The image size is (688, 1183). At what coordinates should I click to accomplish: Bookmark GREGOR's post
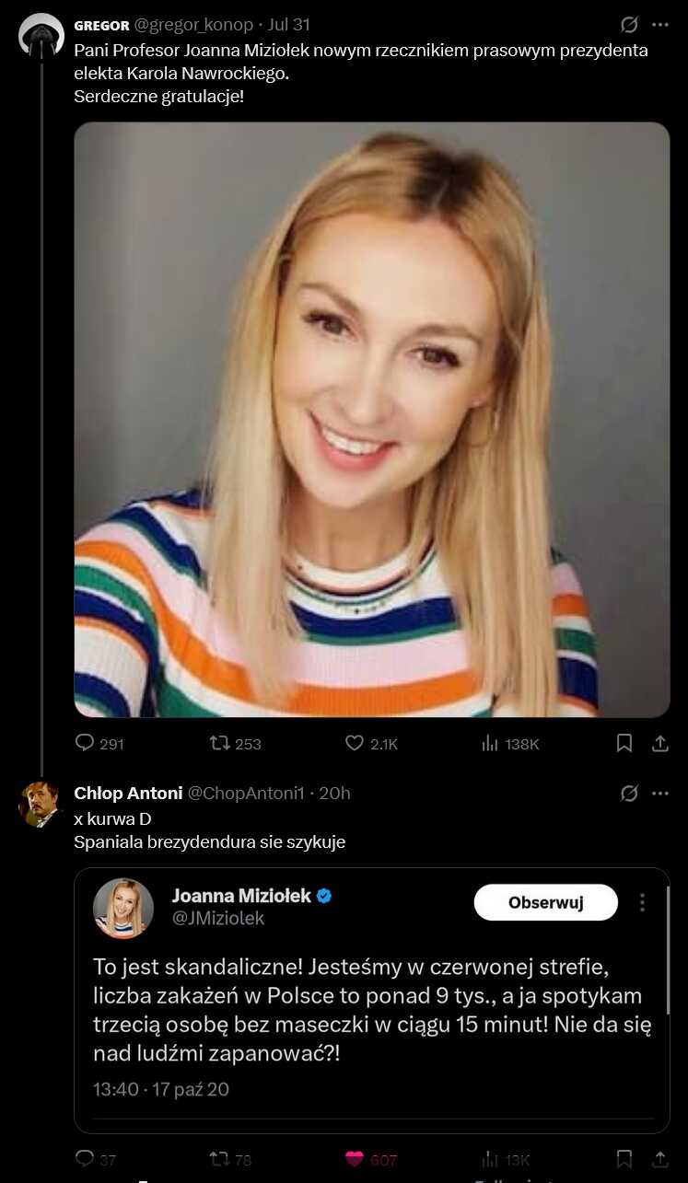pyautogui.click(x=624, y=743)
